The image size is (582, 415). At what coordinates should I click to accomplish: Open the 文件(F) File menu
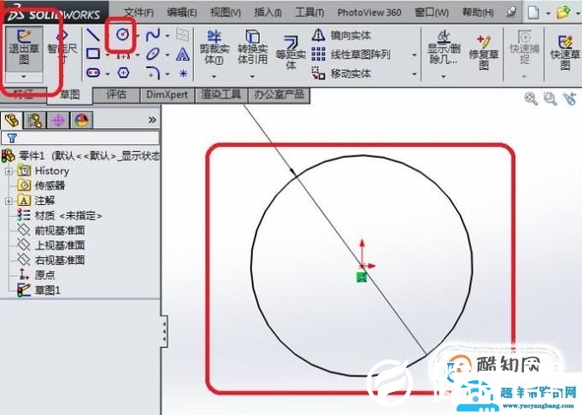[x=138, y=13]
